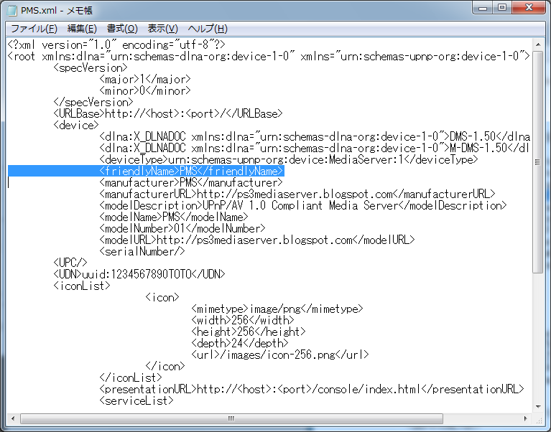Click the opening serviceList tag
This screenshot has height=432, width=551.
(x=136, y=400)
